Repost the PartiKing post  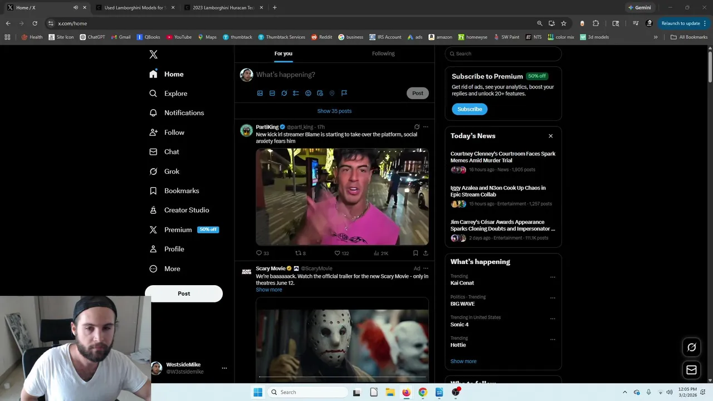tap(300, 253)
